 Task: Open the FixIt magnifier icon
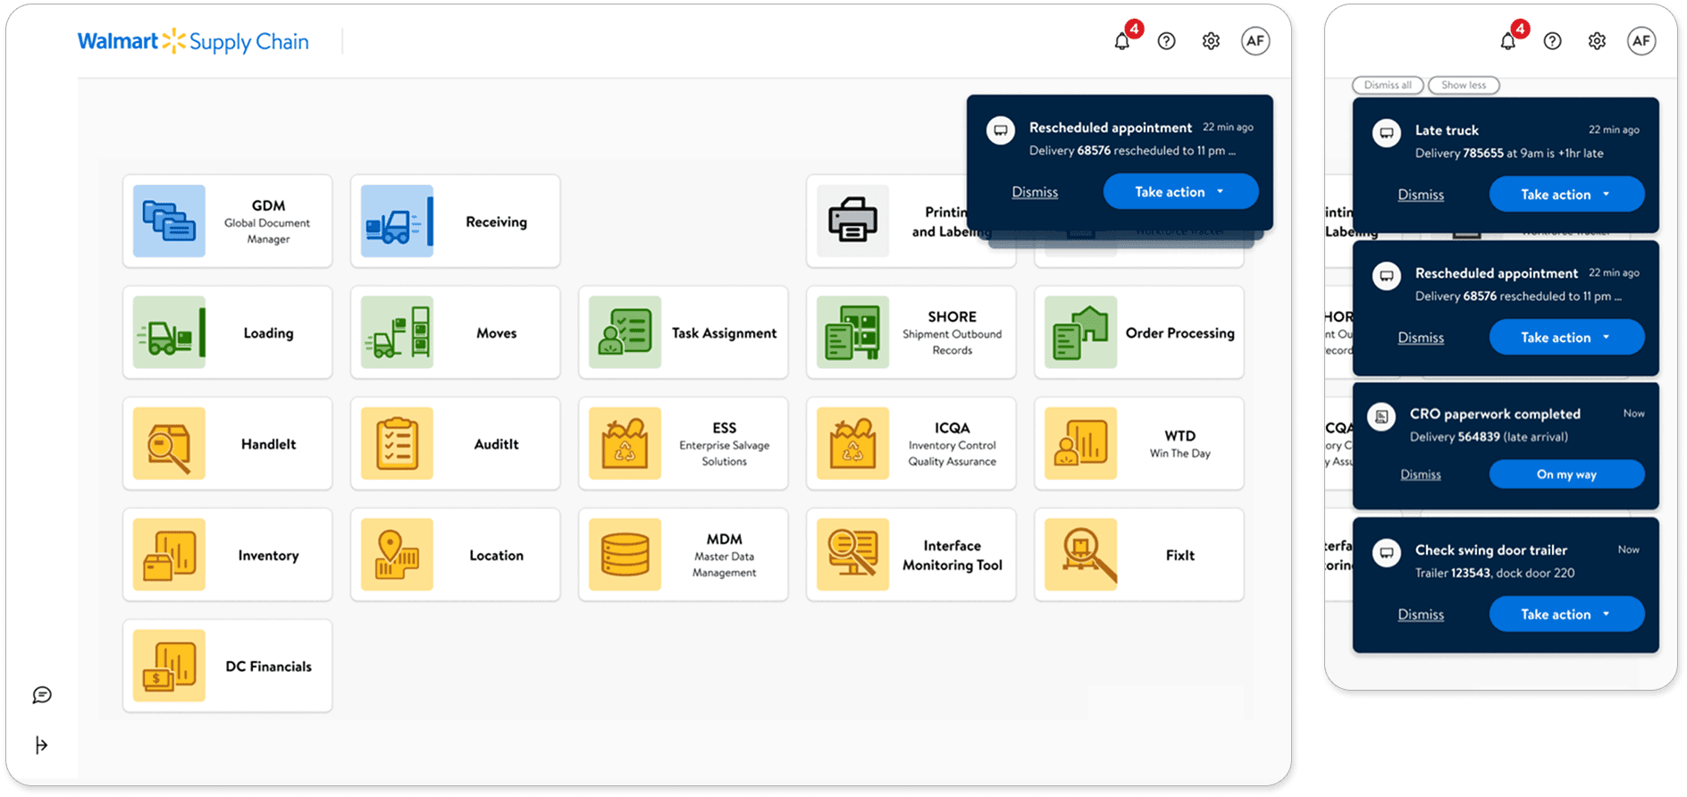(1080, 555)
